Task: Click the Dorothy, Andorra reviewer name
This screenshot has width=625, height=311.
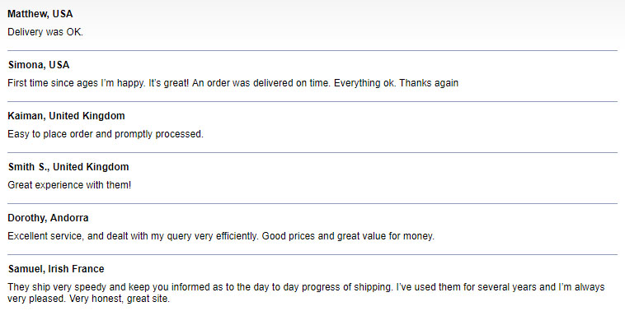Action: tap(48, 218)
